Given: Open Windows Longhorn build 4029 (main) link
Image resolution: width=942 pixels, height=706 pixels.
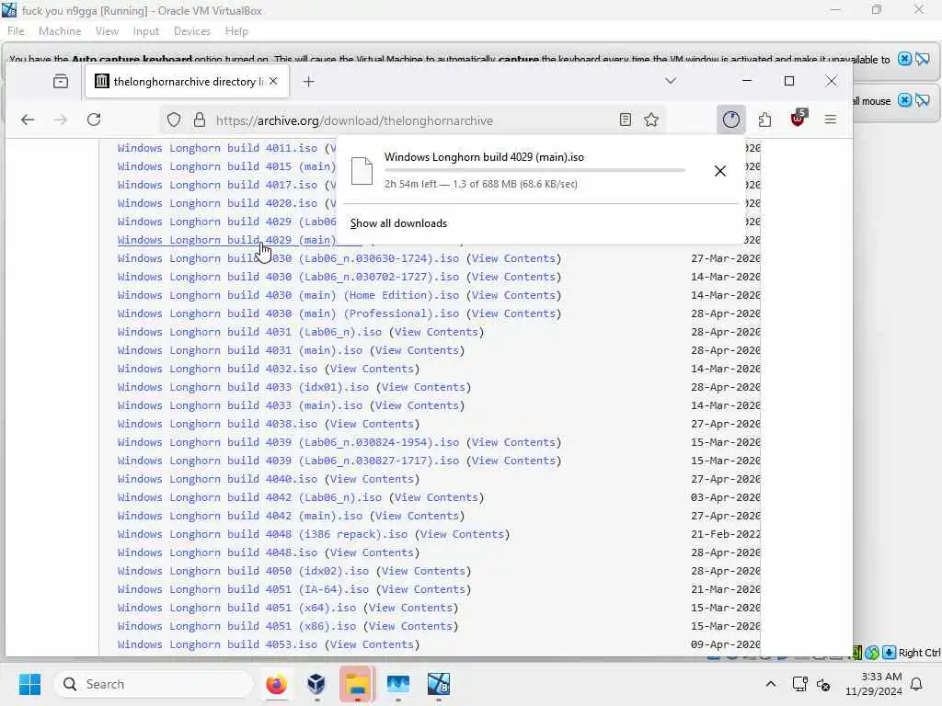Looking at the screenshot, I should click(x=227, y=240).
